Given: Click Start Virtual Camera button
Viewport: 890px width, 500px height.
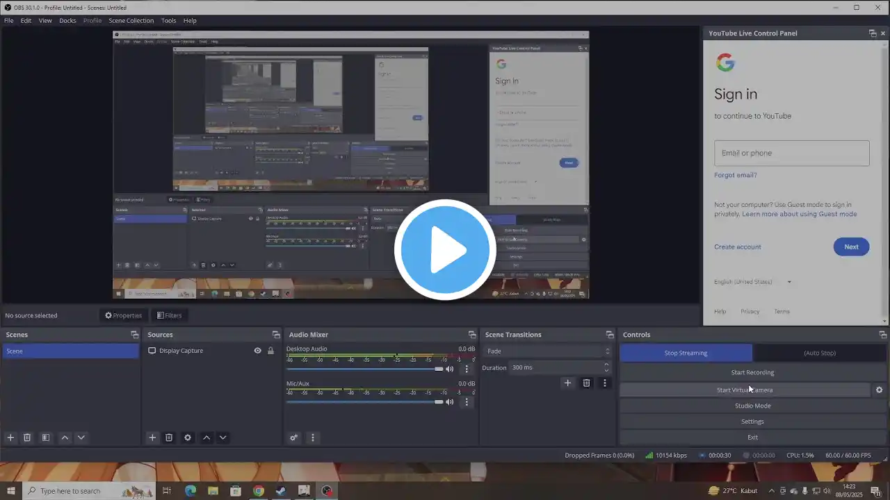Looking at the screenshot, I should pos(745,390).
